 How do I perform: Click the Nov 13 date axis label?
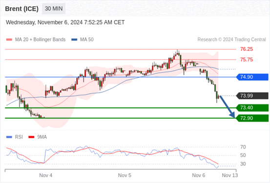(230, 175)
